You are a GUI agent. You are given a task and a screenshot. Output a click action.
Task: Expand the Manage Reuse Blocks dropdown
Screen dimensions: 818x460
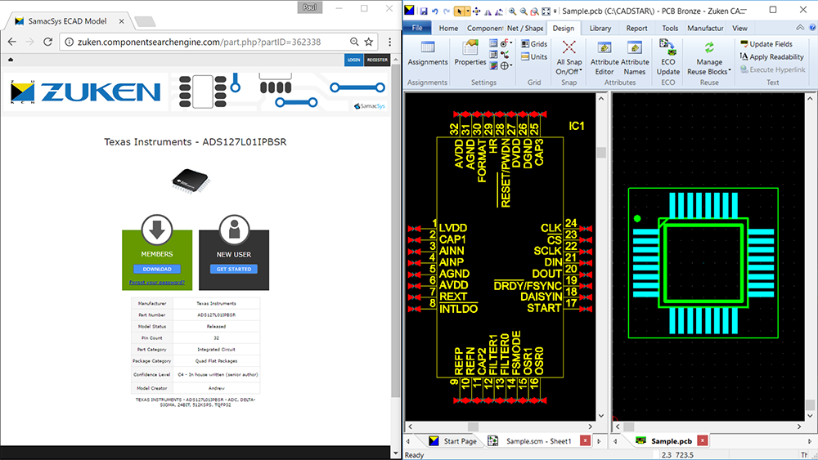coord(709,67)
